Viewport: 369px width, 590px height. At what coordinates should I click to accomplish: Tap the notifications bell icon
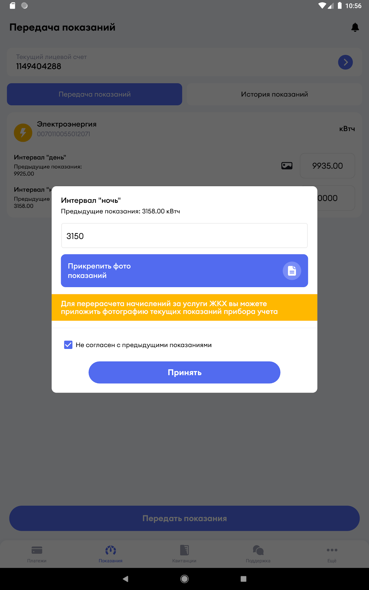355,27
